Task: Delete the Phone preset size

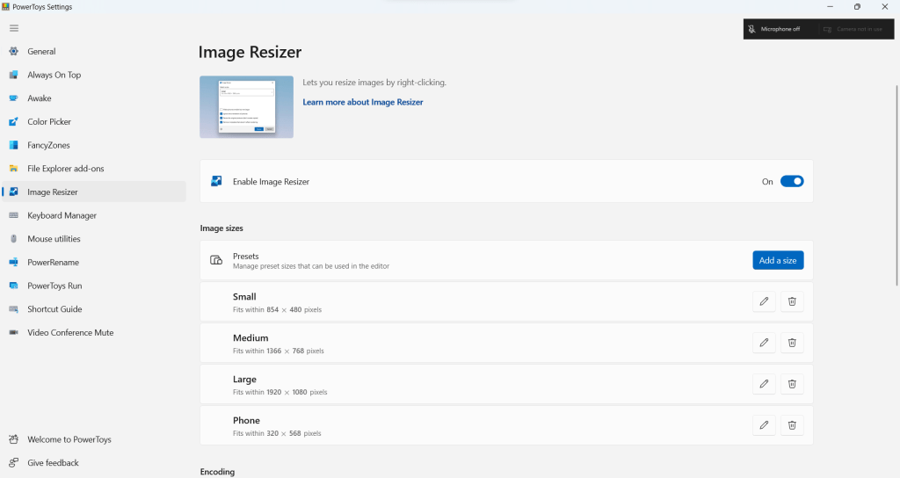Action: click(x=792, y=425)
